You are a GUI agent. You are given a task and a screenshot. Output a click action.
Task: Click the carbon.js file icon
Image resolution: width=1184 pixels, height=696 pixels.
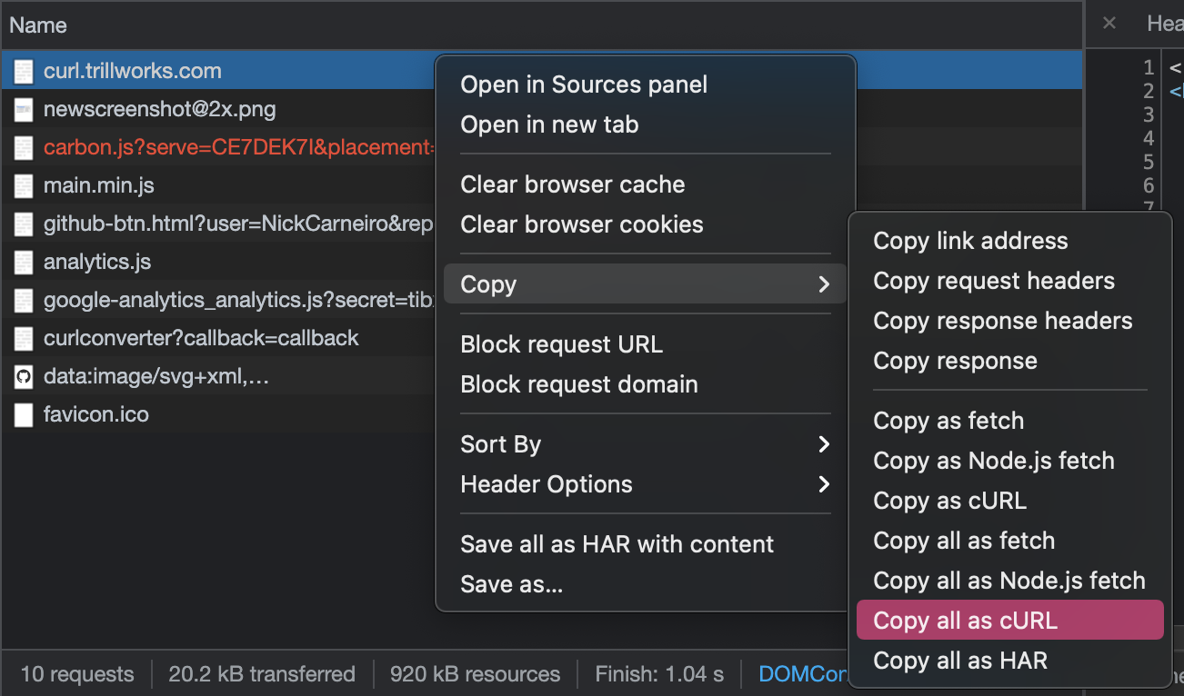pos(25,147)
